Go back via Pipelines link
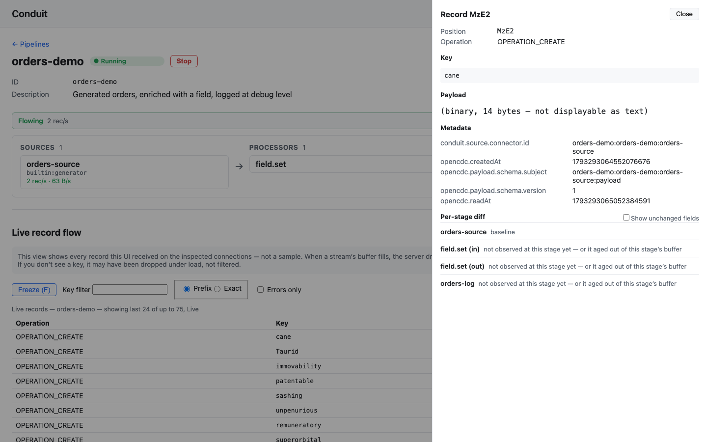 tap(30, 44)
